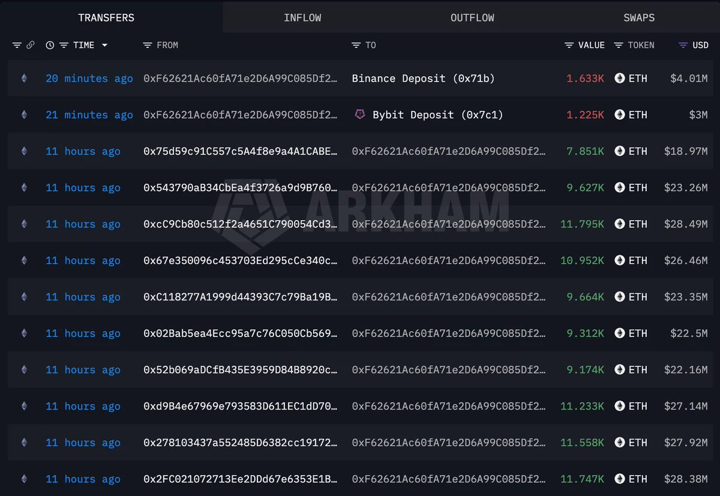Viewport: 720px width, 496px height.
Task: Click ETH token label in $23.35M row
Action: coord(638,297)
